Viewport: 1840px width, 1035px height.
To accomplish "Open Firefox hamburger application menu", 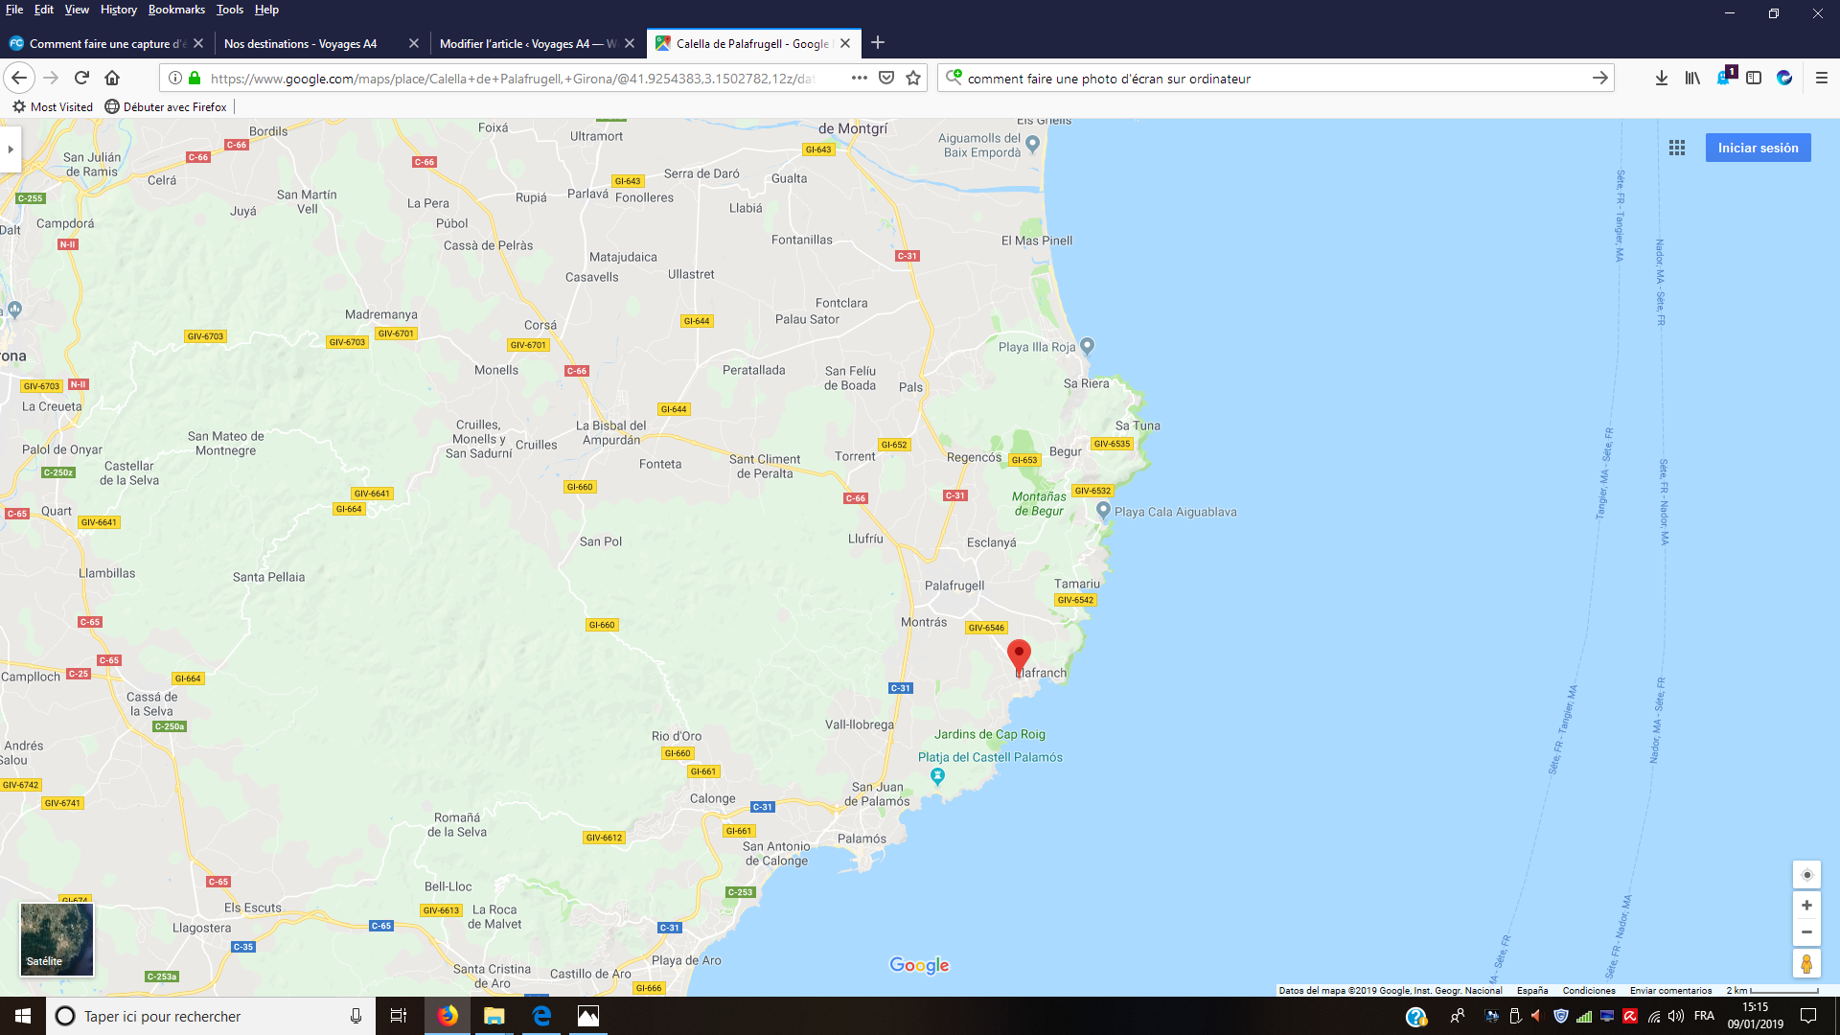I will [x=1821, y=79].
